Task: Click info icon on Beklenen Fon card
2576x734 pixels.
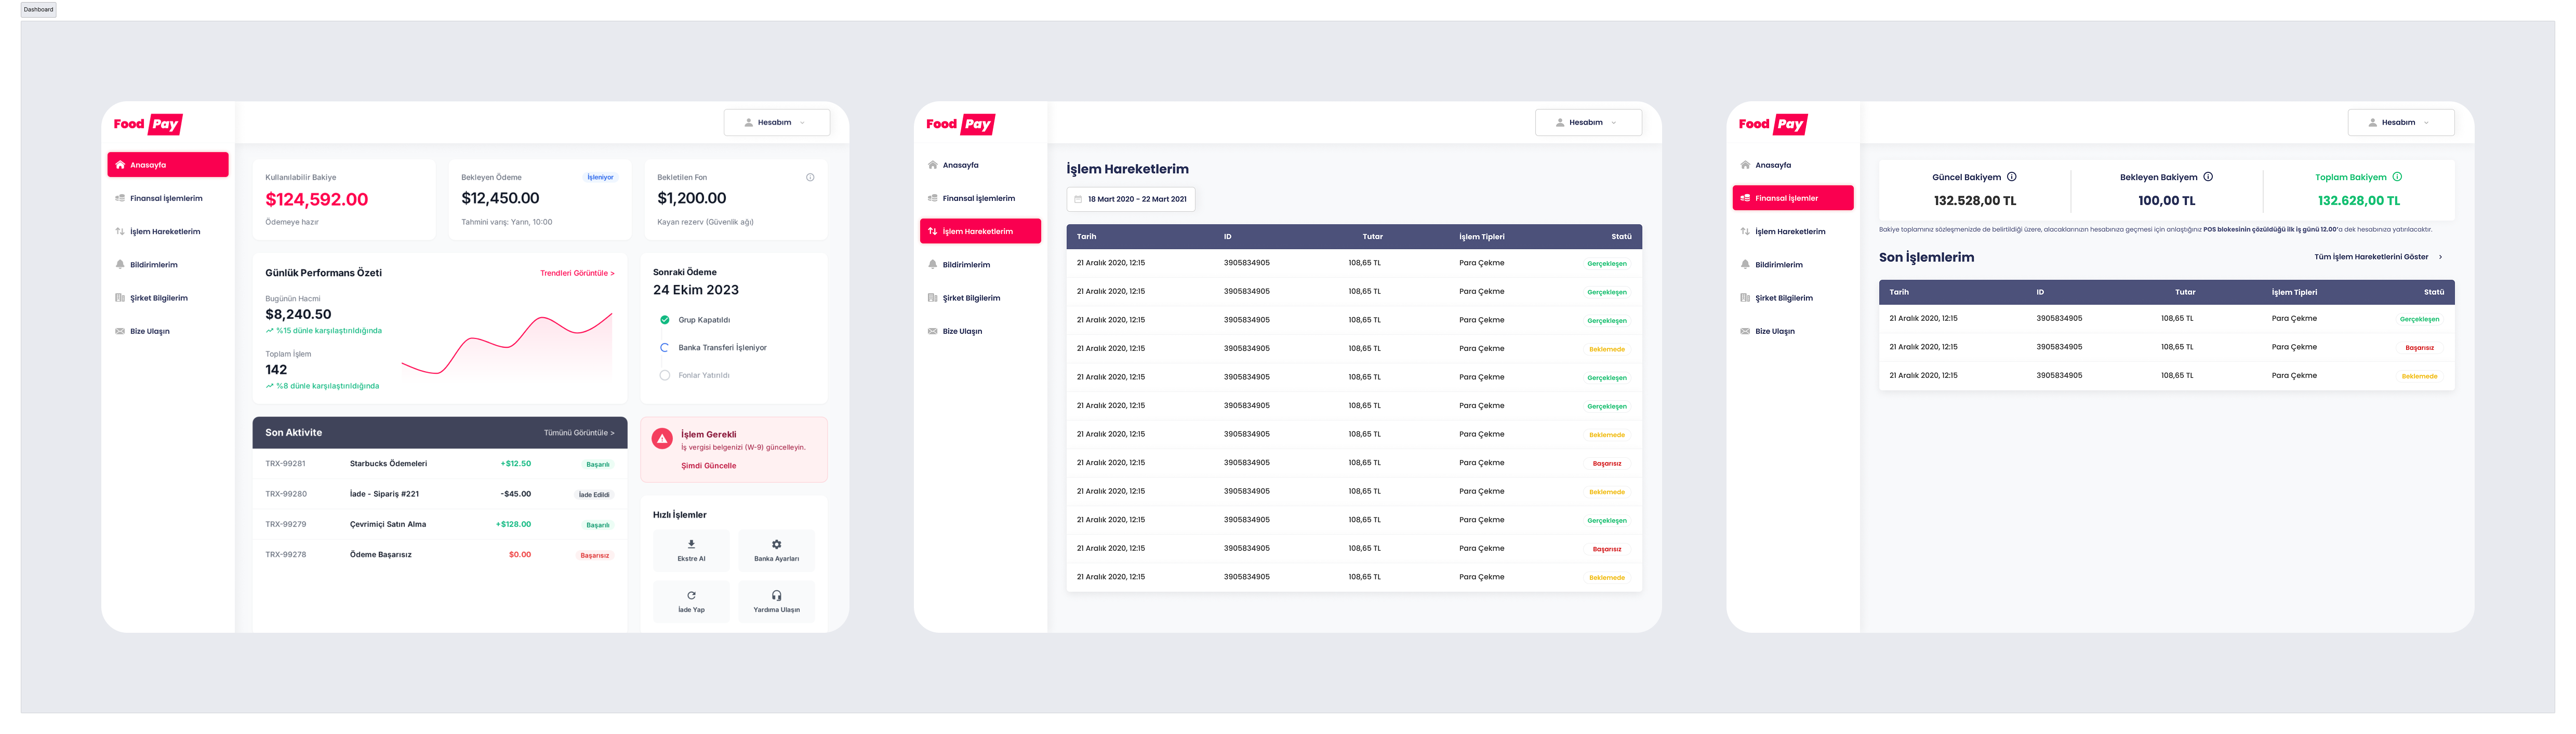Action: [810, 178]
